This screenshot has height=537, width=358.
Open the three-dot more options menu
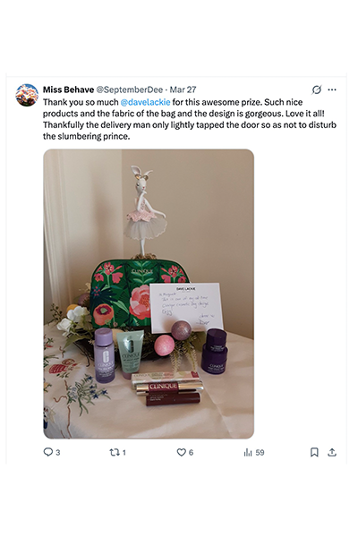pyautogui.click(x=332, y=89)
